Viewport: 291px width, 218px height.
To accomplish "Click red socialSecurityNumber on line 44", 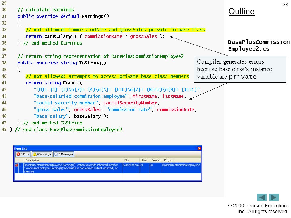I will (130, 103).
